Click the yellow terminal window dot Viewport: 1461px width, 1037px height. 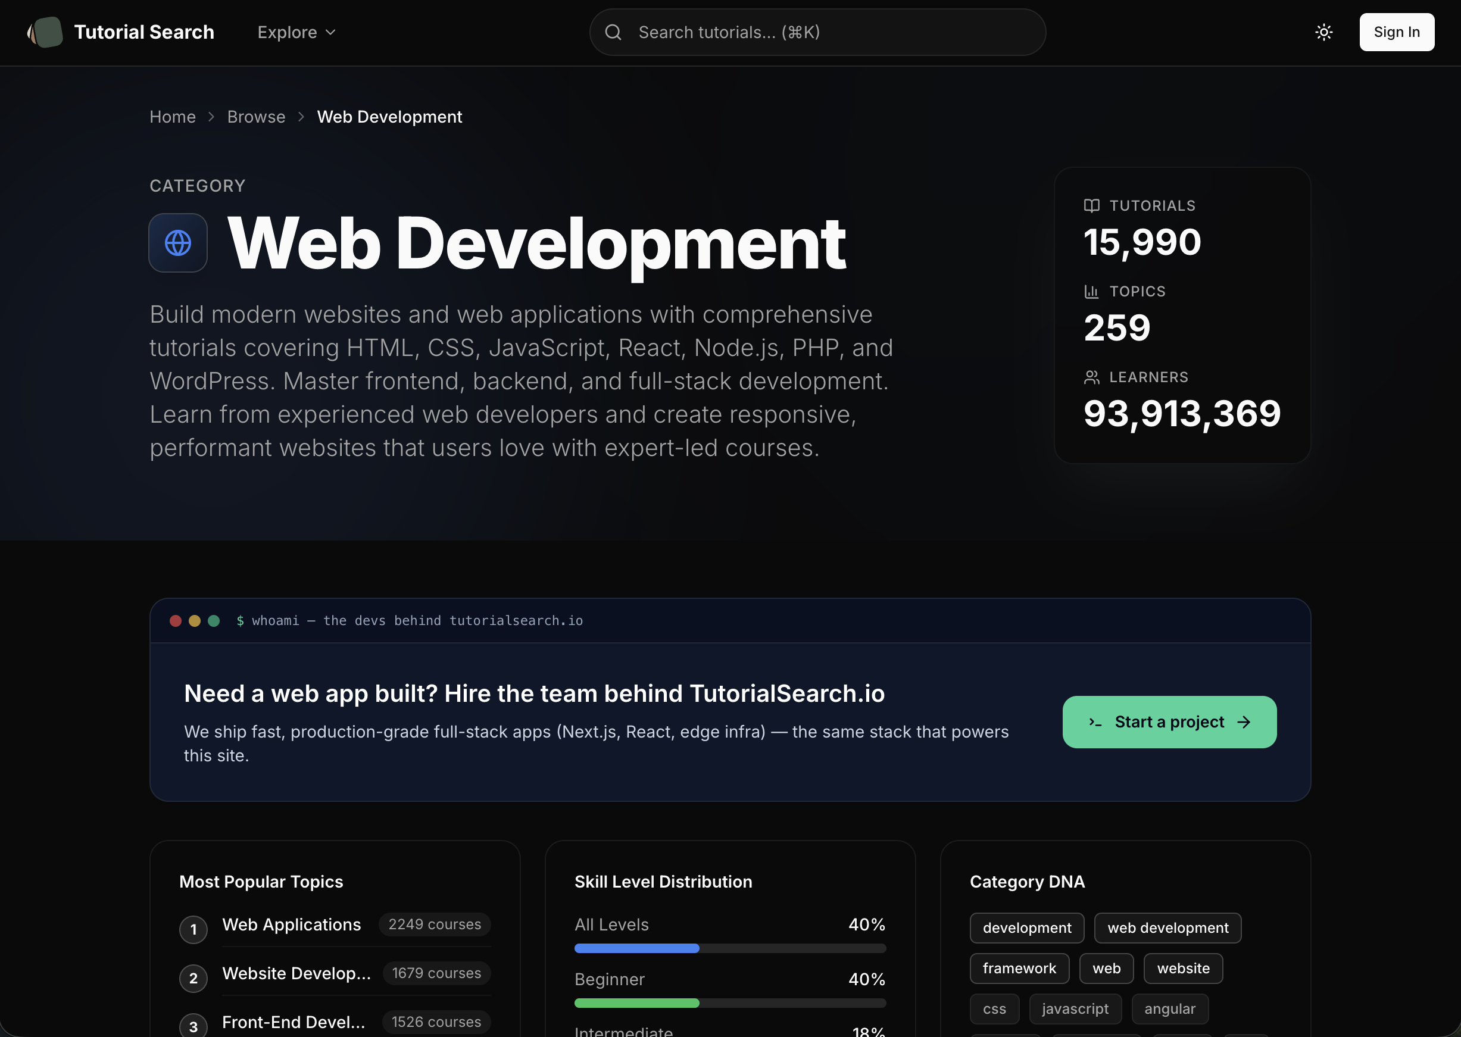pyautogui.click(x=195, y=621)
